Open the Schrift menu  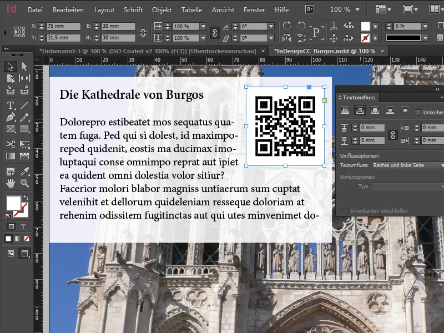(133, 10)
